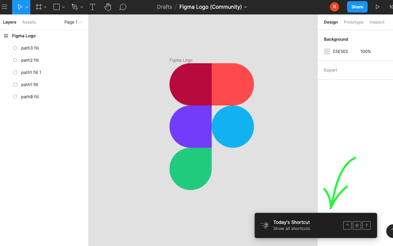Click the shape icon of path1 fill
The width and height of the screenshot is (393, 246).
[15, 85]
